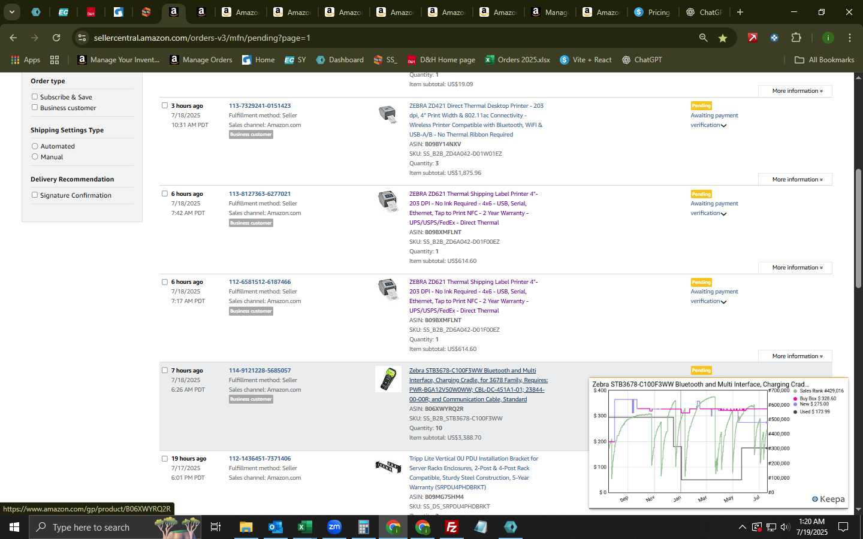Select the Manual shipping settings radio
This screenshot has height=539, width=863.
pos(35,157)
